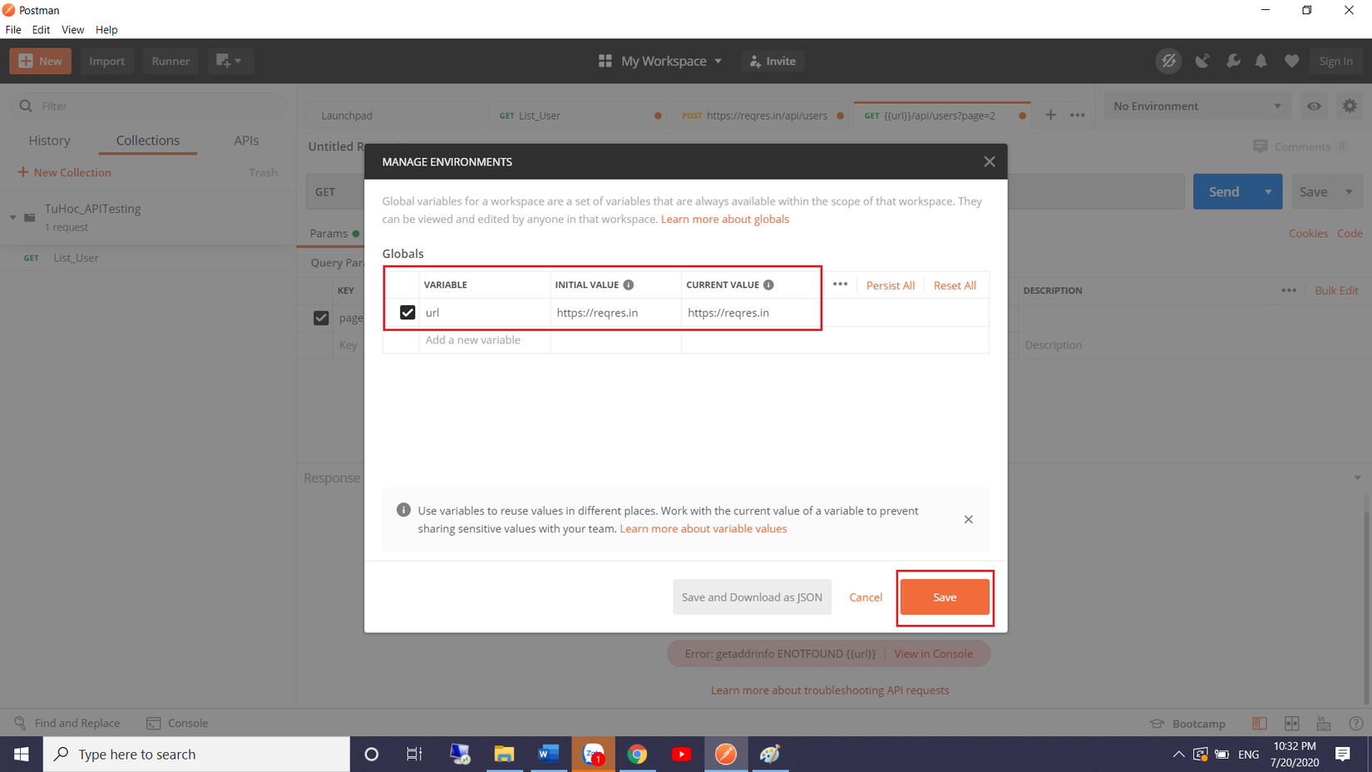Open Word from the taskbar
Screen dimensions: 1372x772
(x=549, y=754)
